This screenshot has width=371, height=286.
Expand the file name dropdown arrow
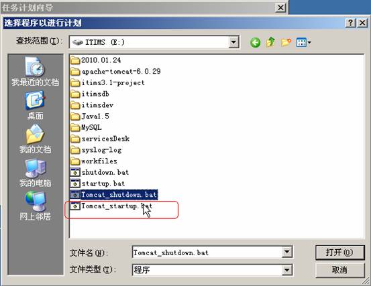tap(286, 253)
